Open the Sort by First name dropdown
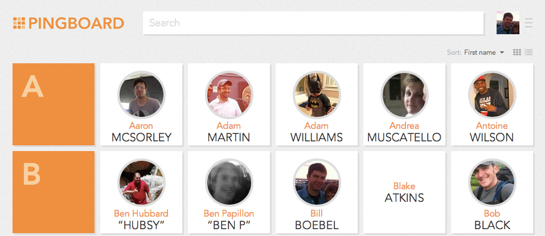This screenshot has width=545, height=236. coord(483,52)
